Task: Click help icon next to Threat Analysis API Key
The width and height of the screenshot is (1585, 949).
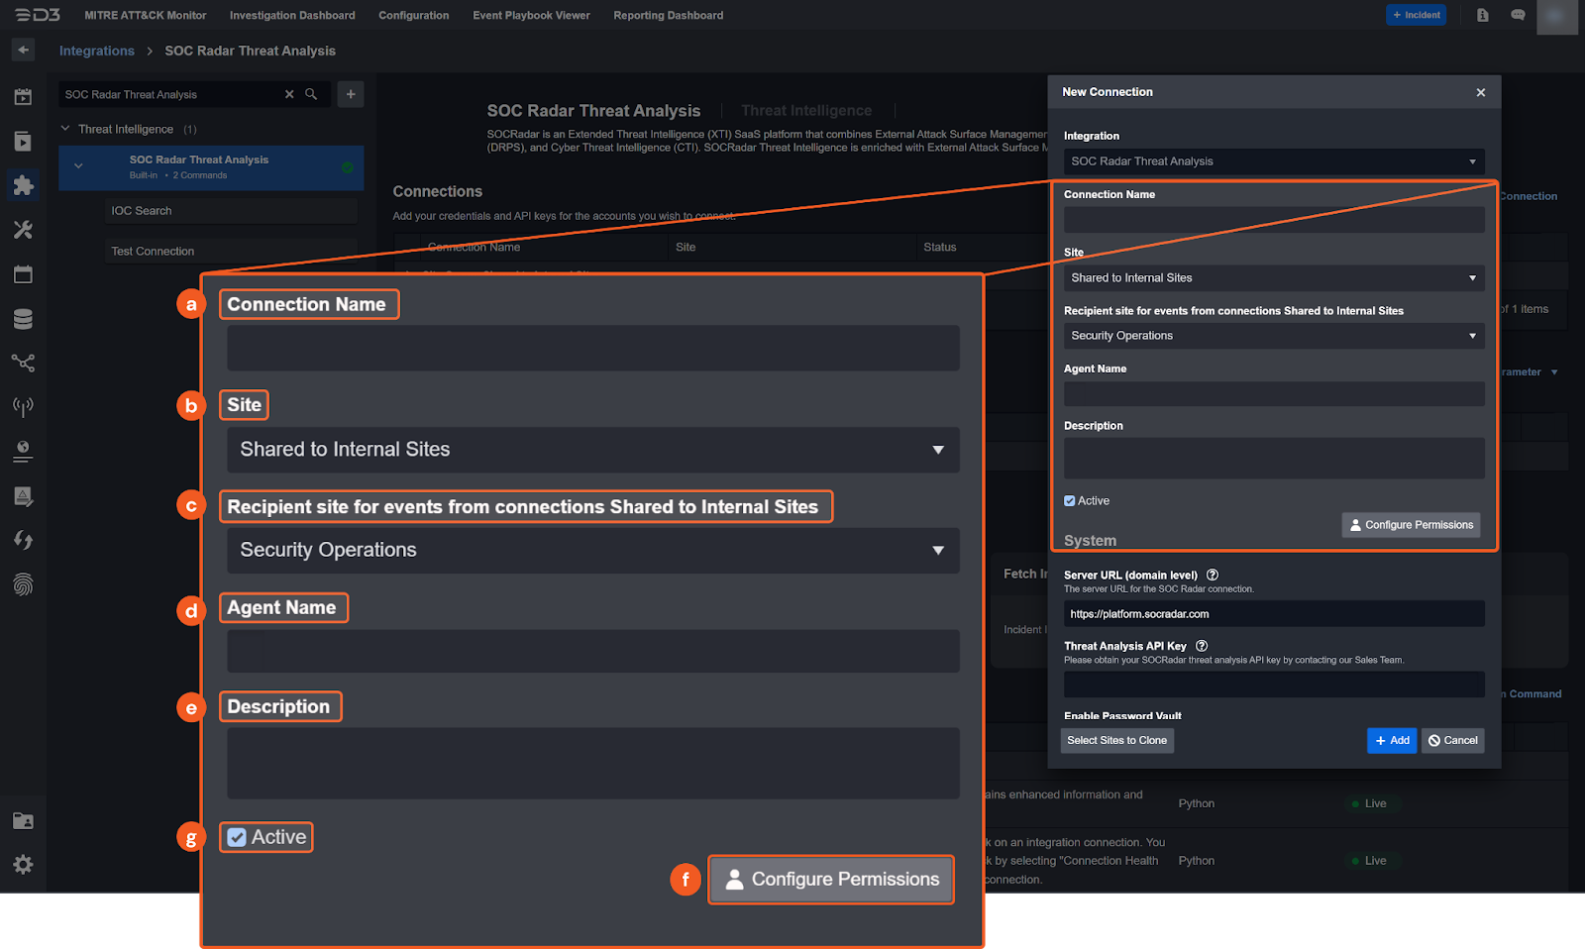Action: pos(1202,646)
